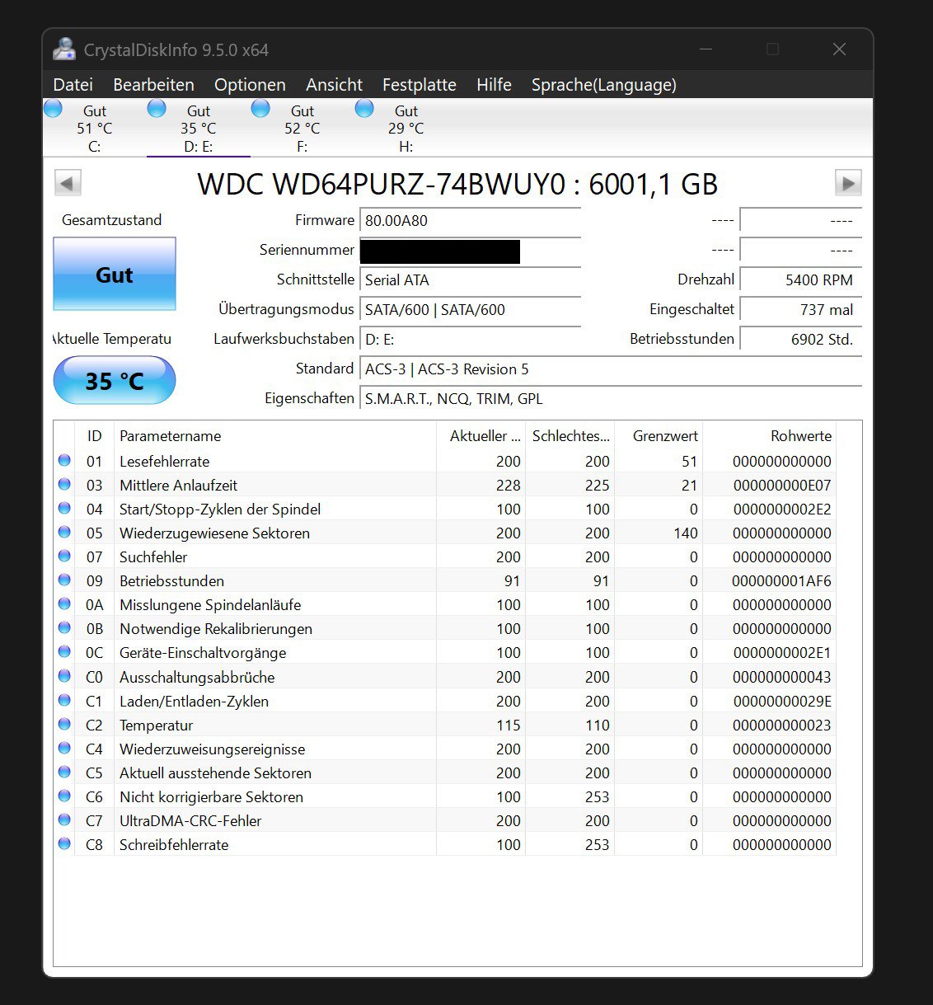Click the Firmware field 80.00A80
Viewport: 933px width, 1005px height.
coord(471,221)
